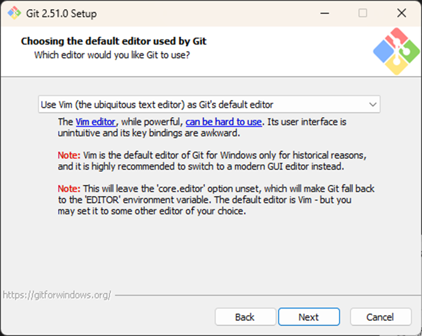Click the second red "Note:" about core.editor
This screenshot has width=422, height=336.
tap(69, 189)
